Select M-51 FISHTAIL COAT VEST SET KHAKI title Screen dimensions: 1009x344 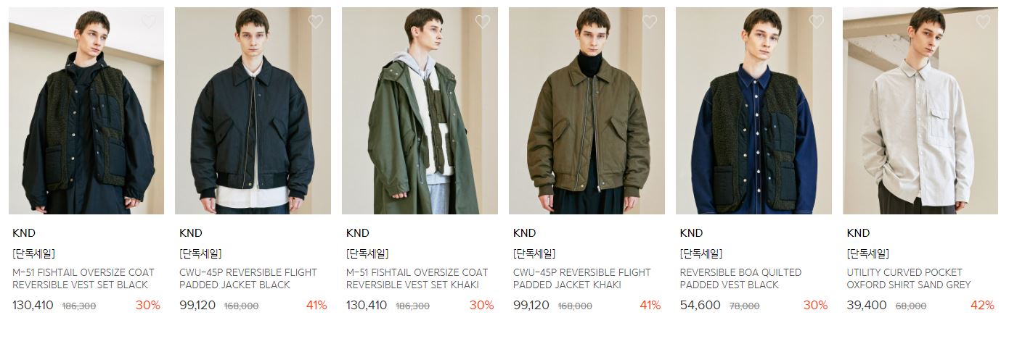point(417,279)
